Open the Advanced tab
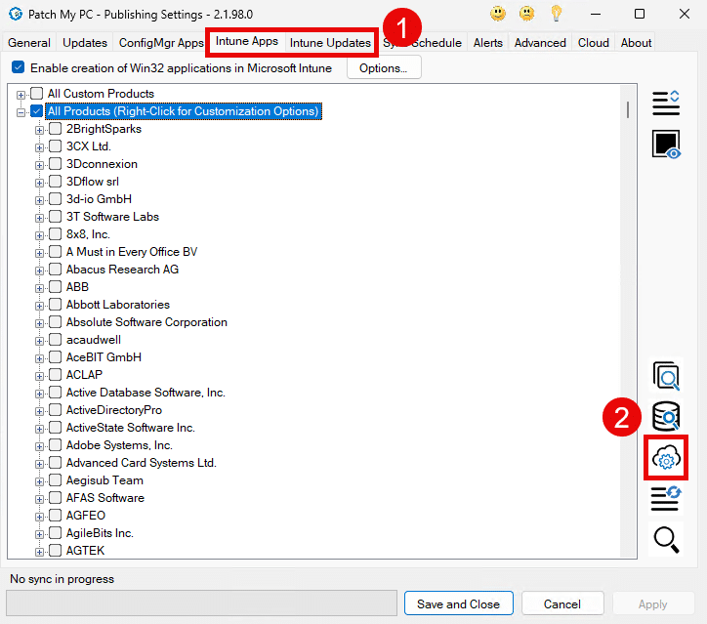Viewport: 707px width, 624px height. point(540,43)
